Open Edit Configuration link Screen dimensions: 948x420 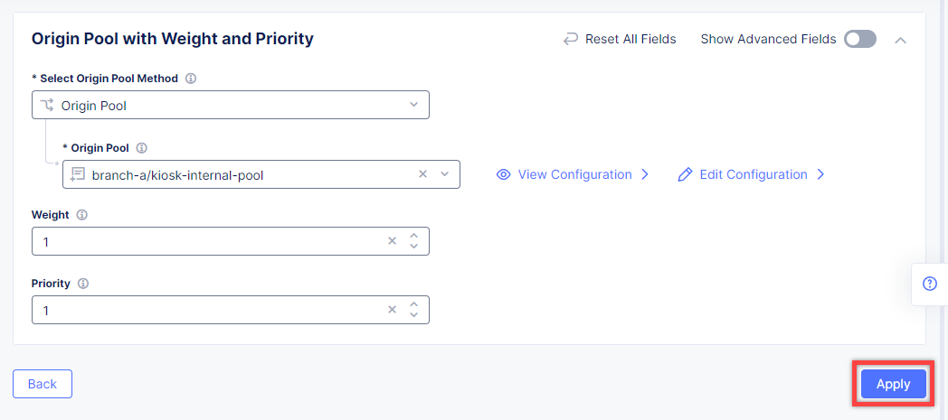pos(752,174)
